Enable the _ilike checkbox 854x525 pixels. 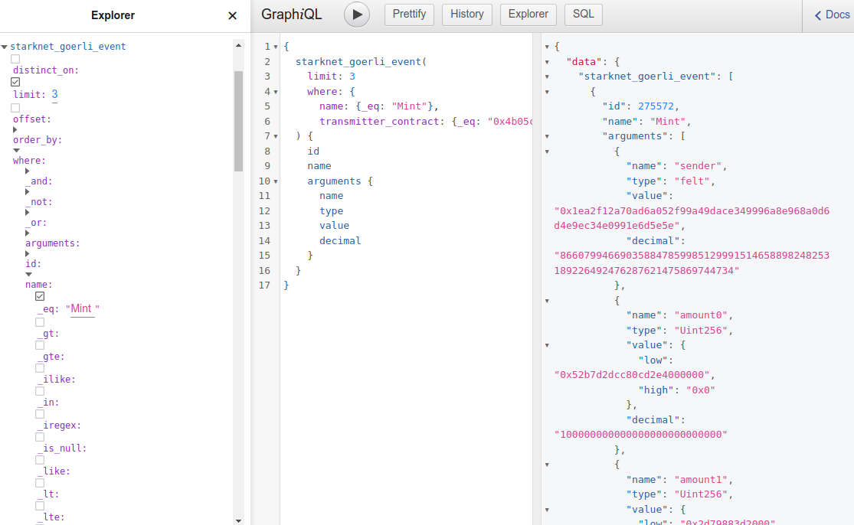(x=40, y=368)
